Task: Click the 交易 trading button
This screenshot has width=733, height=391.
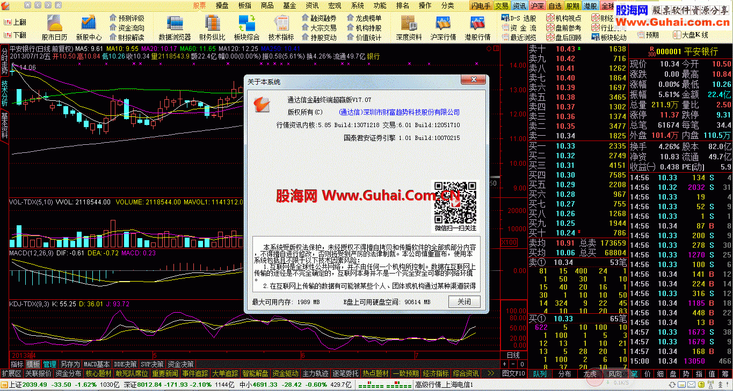Action: pyautogui.click(x=502, y=6)
